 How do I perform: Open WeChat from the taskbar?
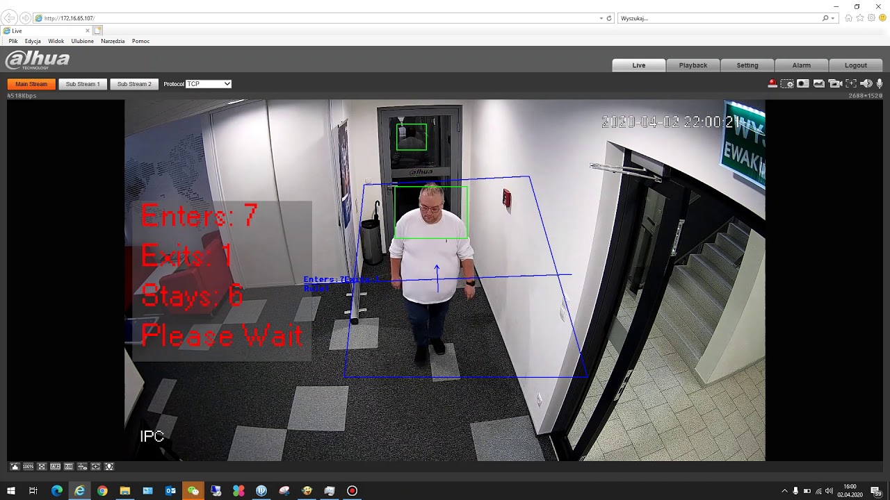193,491
